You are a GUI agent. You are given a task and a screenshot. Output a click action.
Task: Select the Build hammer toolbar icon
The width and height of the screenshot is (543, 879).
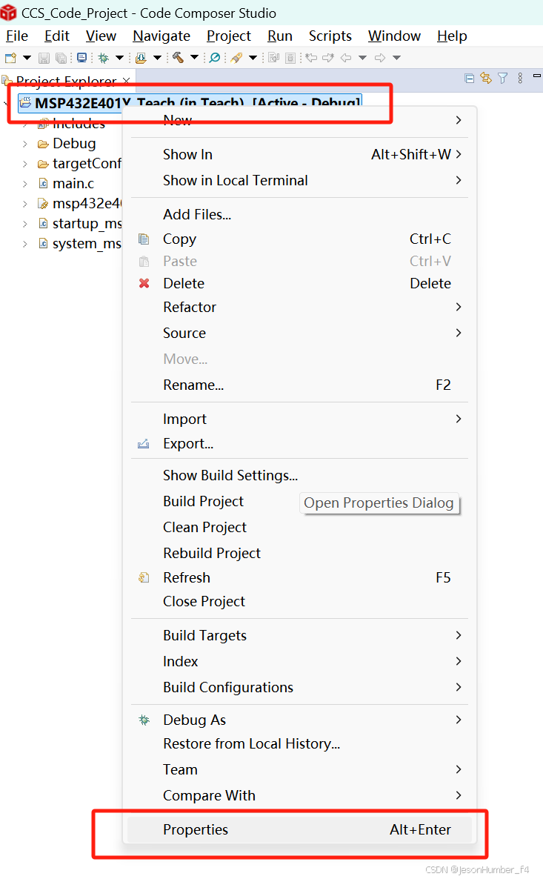(x=177, y=57)
